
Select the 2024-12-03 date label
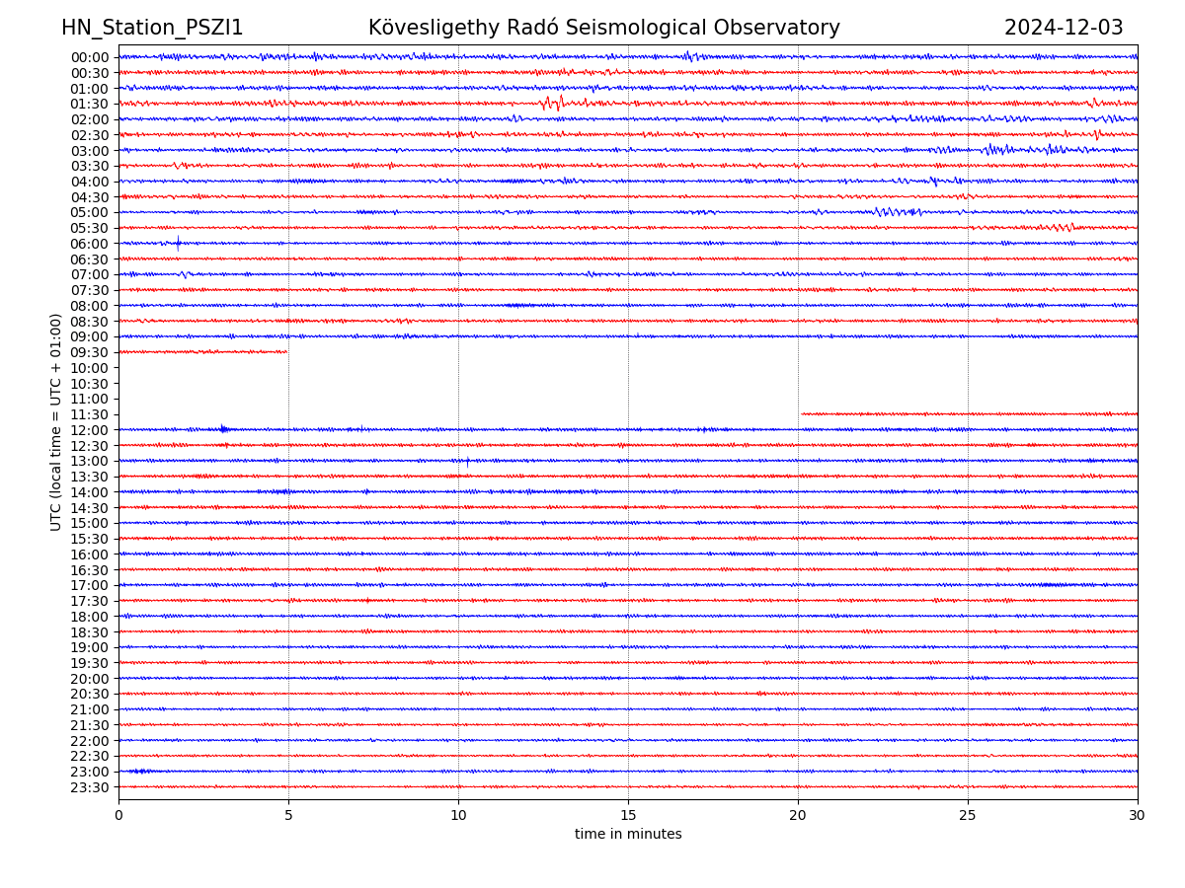pos(1064,29)
